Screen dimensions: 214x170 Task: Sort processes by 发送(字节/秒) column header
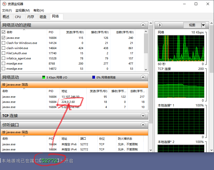(x=75, y=32)
